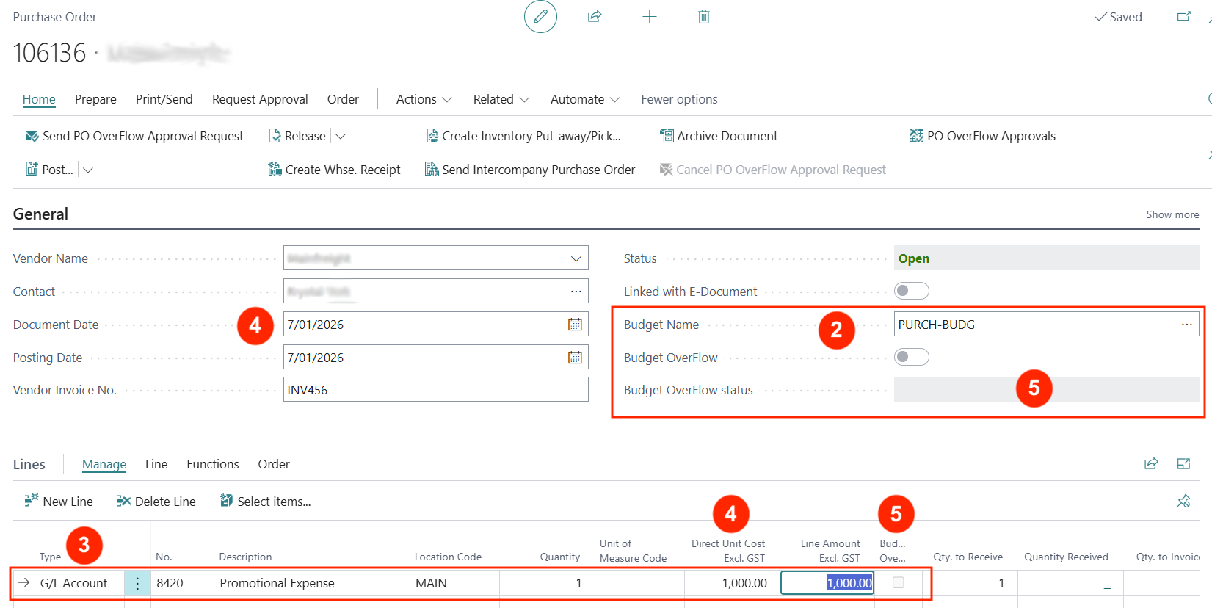Click the Vendor Invoice No. input field
The width and height of the screenshot is (1212, 608).
(435, 390)
